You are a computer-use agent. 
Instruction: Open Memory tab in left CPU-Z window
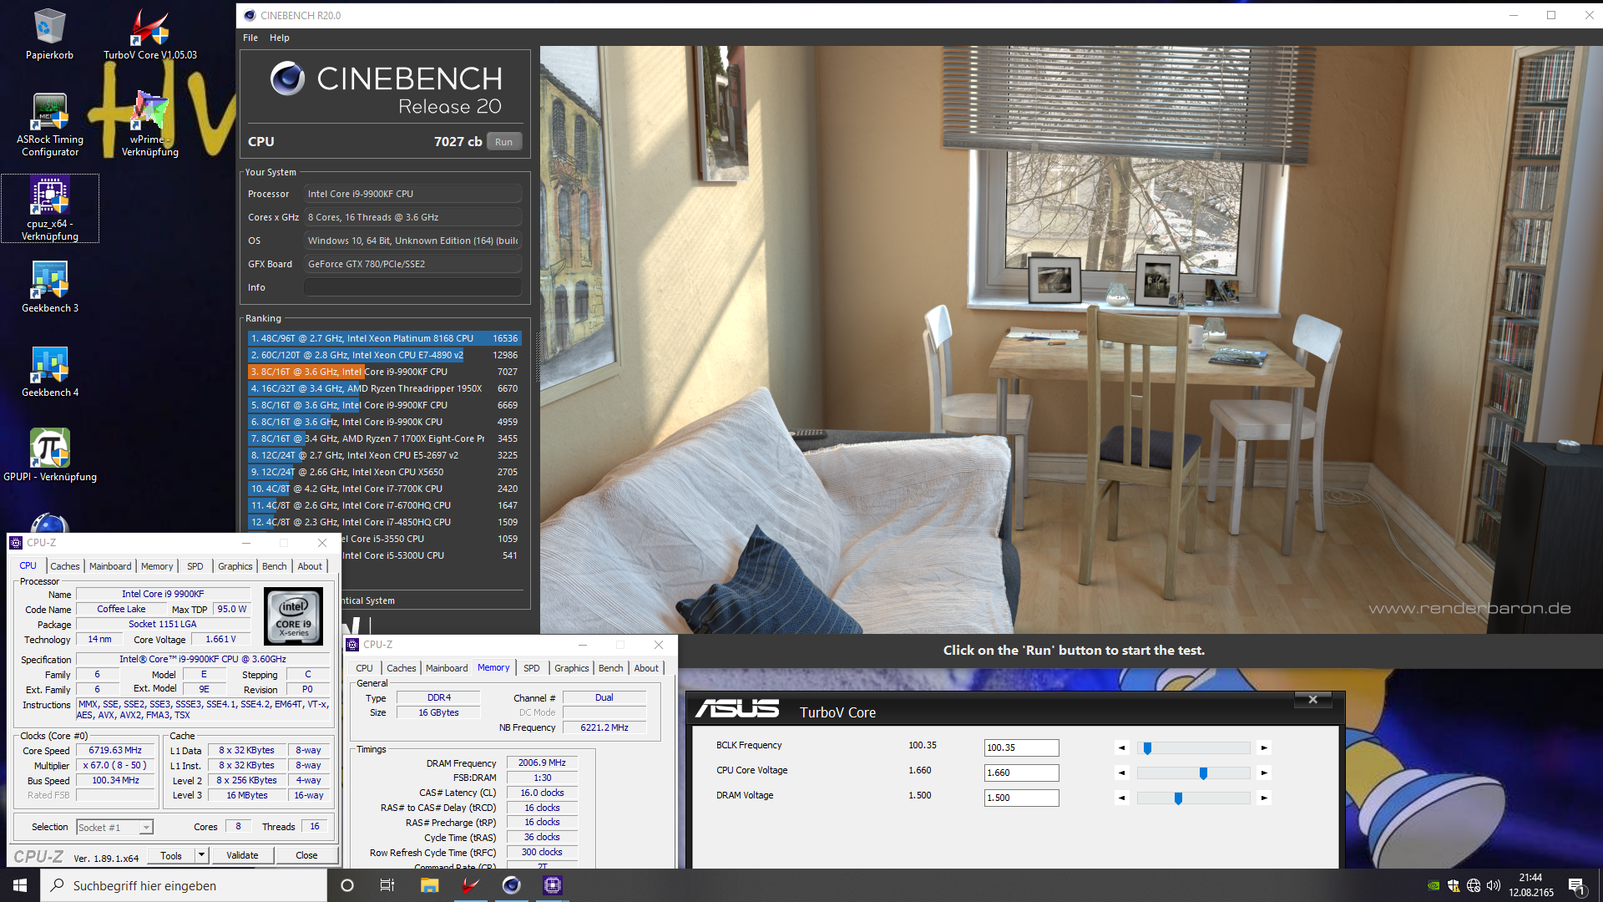pyautogui.click(x=157, y=566)
